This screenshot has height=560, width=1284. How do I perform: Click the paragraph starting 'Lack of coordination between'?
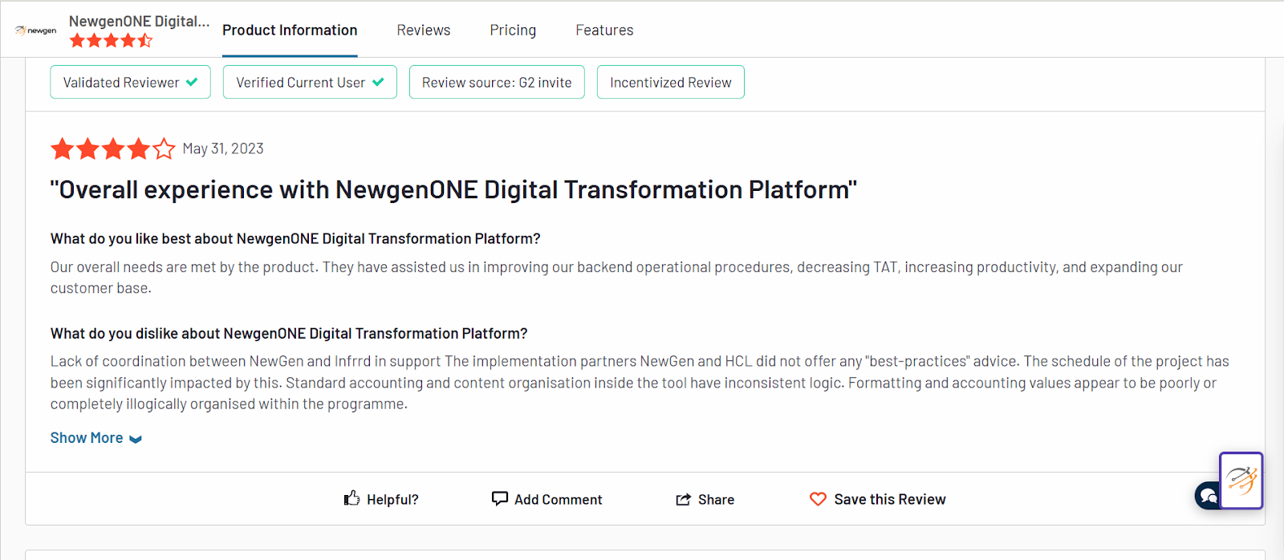pos(640,383)
